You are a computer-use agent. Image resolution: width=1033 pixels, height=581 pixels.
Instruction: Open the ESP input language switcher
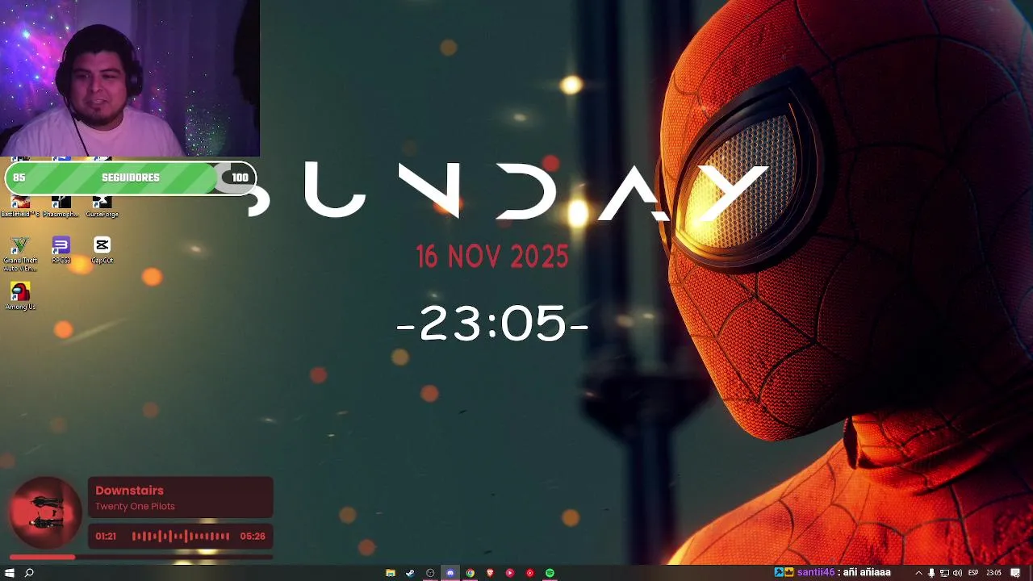coord(973,573)
